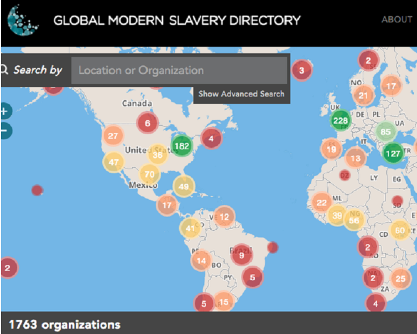Image resolution: width=417 pixels, height=334 pixels.
Task: Open the ABOUT menu item
Action: coord(397,20)
